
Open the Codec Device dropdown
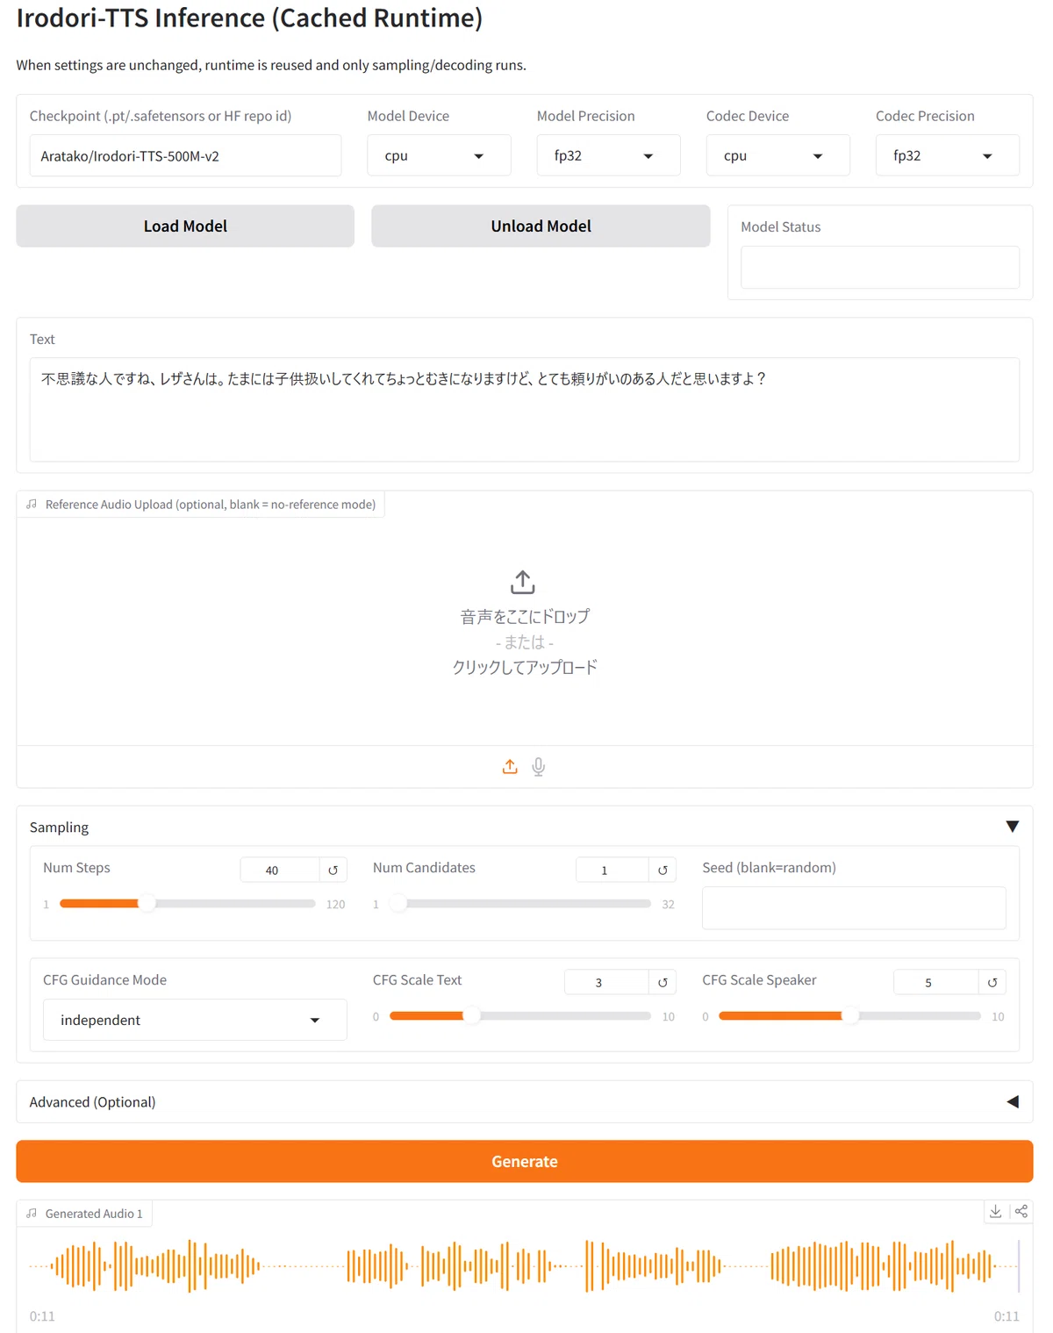point(777,155)
